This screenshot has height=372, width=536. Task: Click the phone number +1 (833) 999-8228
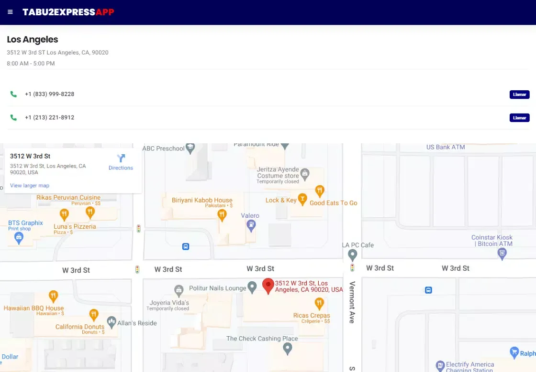point(50,94)
